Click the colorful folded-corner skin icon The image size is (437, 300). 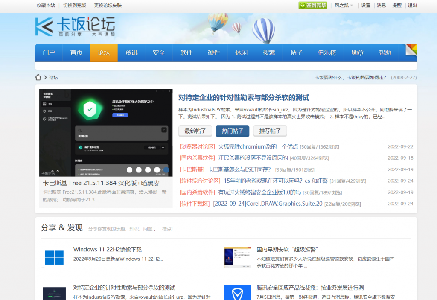coord(411,50)
